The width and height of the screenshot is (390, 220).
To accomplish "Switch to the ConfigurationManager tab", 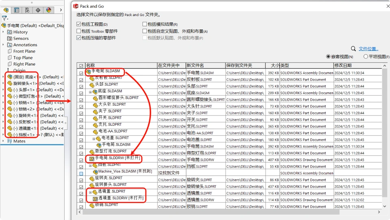I will 27,10.
